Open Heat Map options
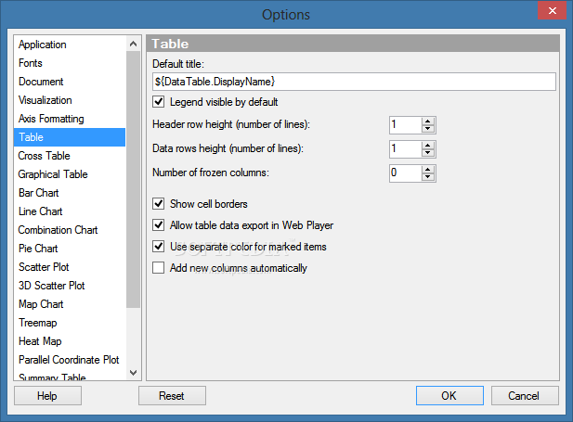The width and height of the screenshot is (573, 422). pyautogui.click(x=70, y=341)
